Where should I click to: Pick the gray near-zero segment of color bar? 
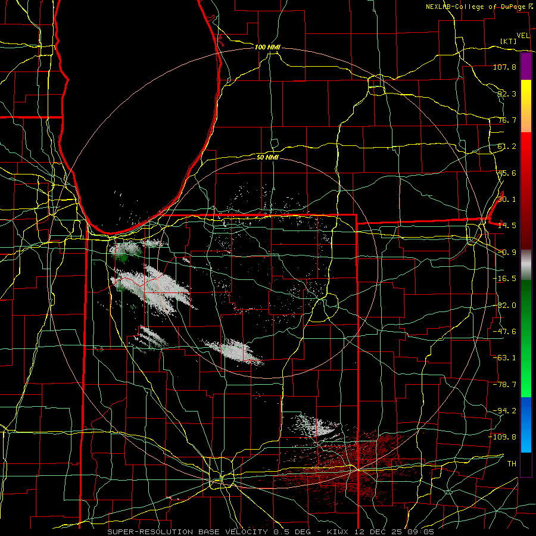tap(526, 265)
